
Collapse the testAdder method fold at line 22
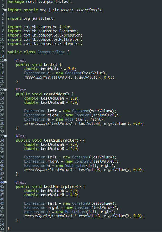(x=6, y=90)
